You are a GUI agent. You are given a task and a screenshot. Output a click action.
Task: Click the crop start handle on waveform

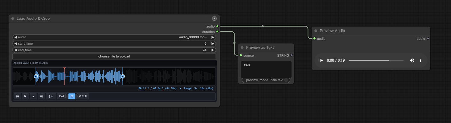pos(36,76)
